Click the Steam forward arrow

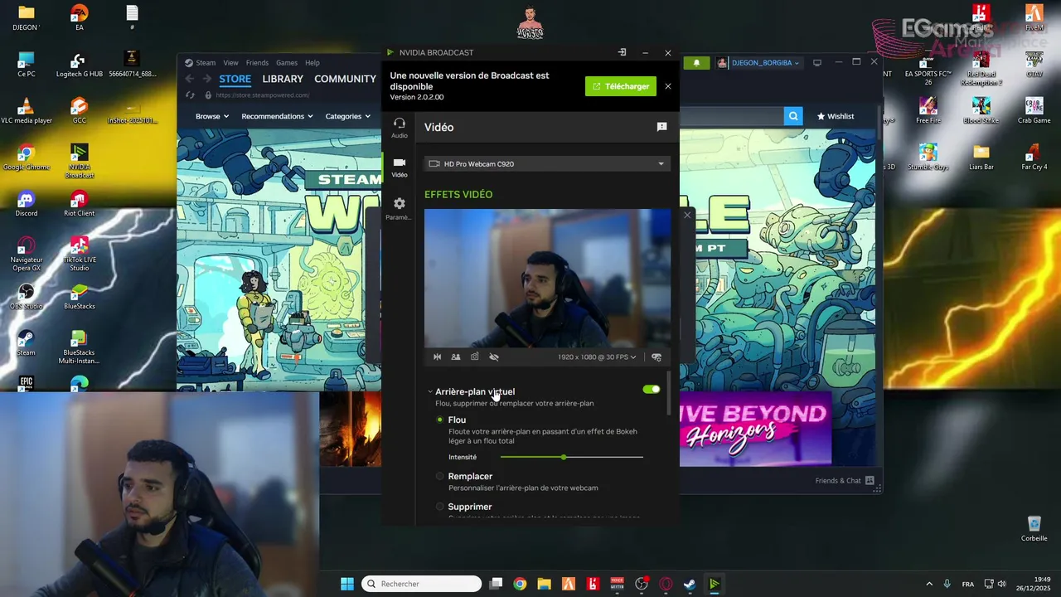coord(206,79)
